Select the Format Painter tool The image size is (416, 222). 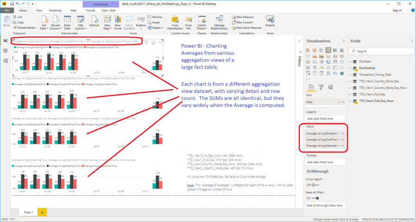coord(24,28)
